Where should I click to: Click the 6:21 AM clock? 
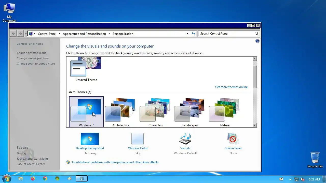[314, 179]
